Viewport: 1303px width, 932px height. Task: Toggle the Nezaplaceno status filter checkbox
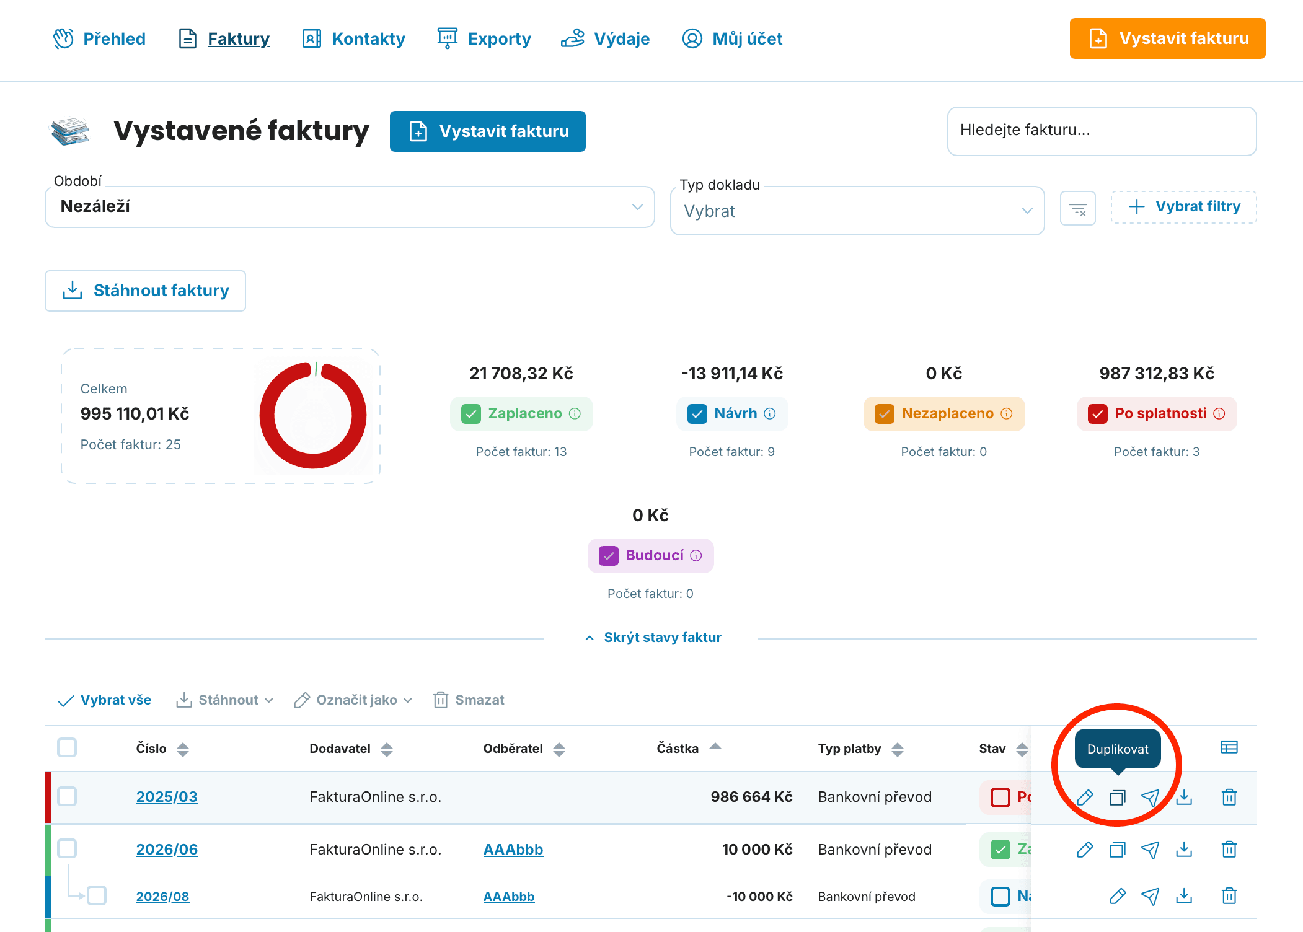(885, 414)
